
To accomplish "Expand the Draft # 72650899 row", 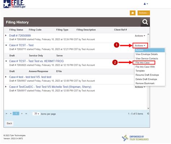I will (6, 35).
